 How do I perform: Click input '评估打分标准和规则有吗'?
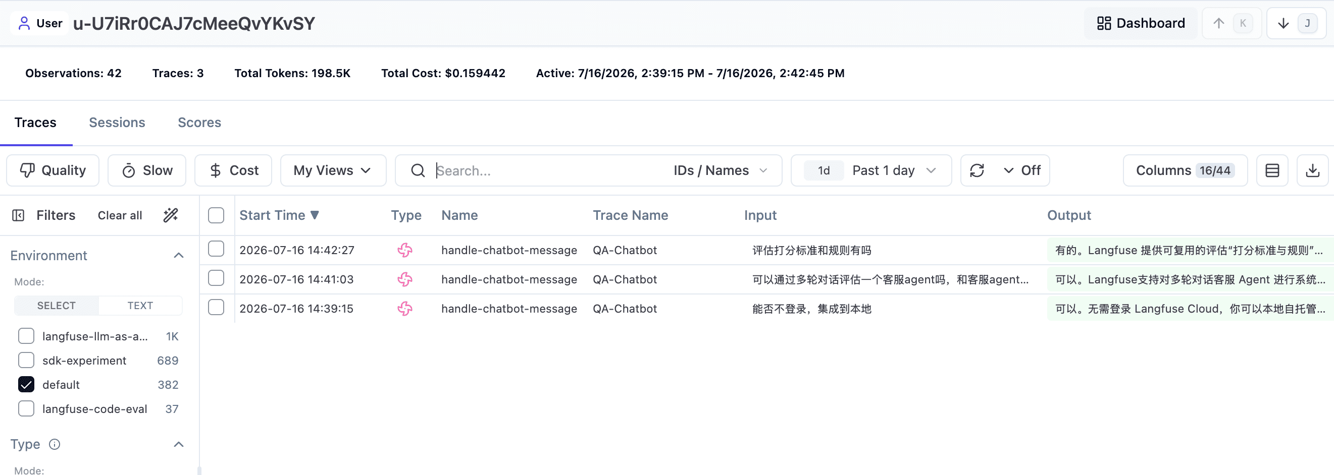(811, 251)
